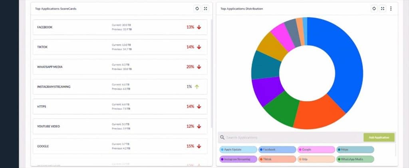Refresh the Top Applications ScoreCards panel
409x168 pixels.
(197, 9)
